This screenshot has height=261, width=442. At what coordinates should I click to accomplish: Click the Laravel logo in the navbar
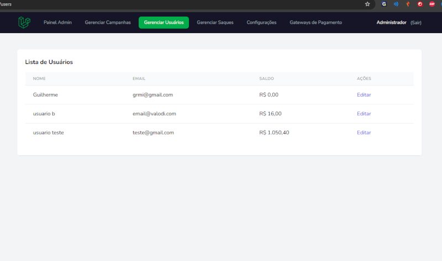tap(24, 23)
